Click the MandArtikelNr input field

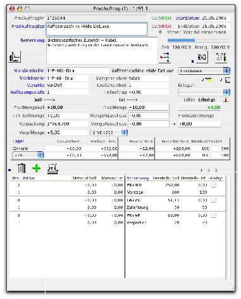[x=78, y=71]
